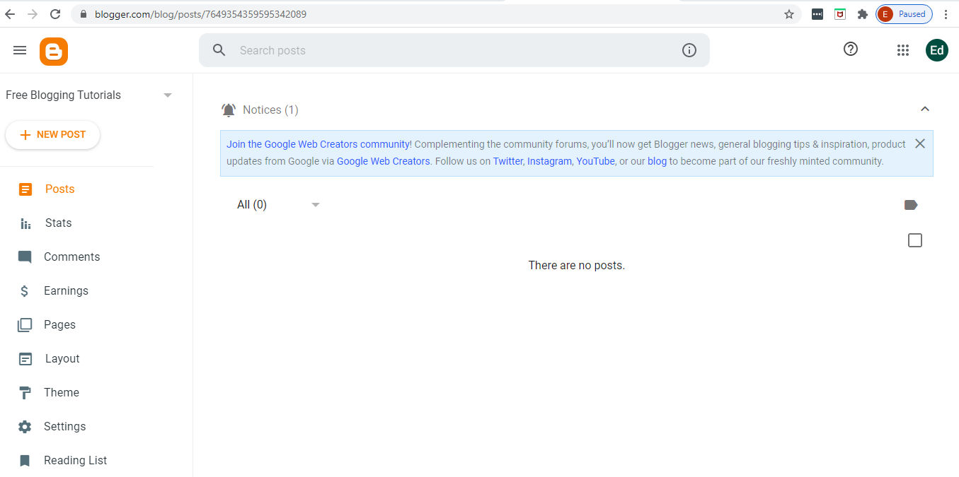This screenshot has height=477, width=959.
Task: Click the Settings gear icon
Action: point(25,427)
